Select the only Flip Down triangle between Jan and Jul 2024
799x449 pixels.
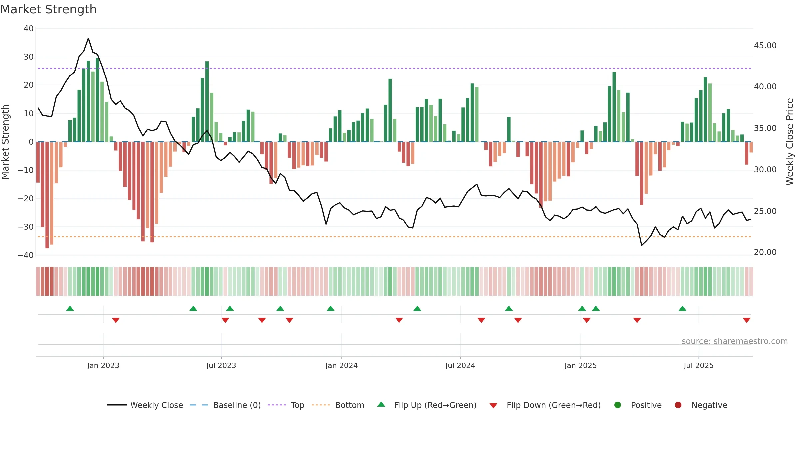pyautogui.click(x=399, y=320)
